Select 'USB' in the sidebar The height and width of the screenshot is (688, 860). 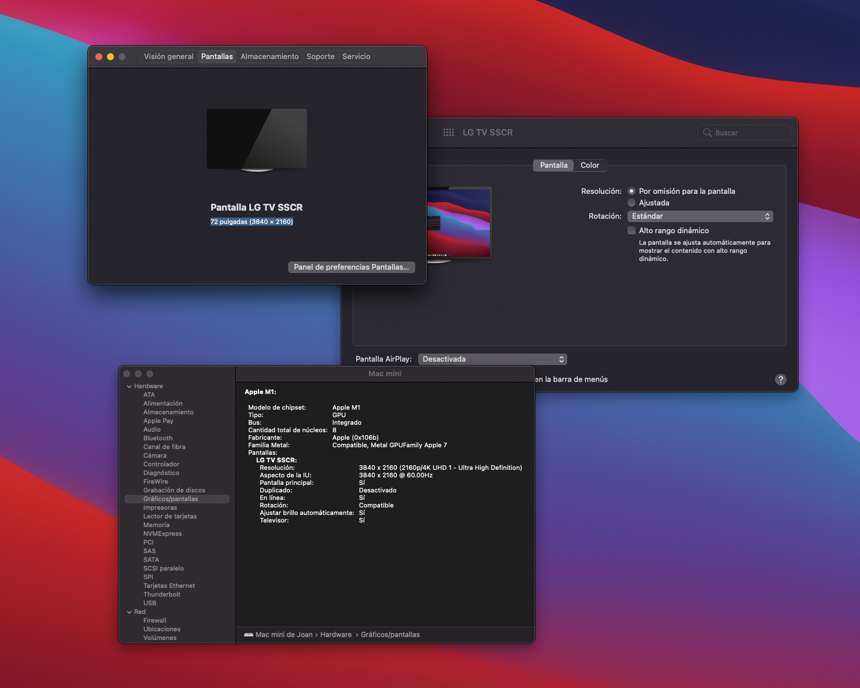coord(150,603)
